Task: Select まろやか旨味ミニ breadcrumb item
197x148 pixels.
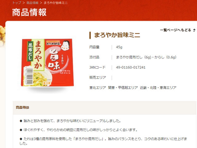Action: click(56, 3)
